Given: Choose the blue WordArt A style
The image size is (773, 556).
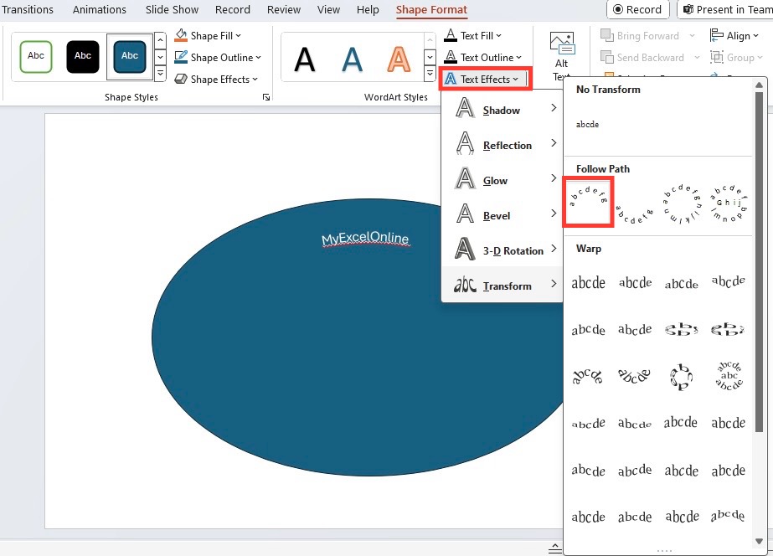Looking at the screenshot, I should [352, 59].
